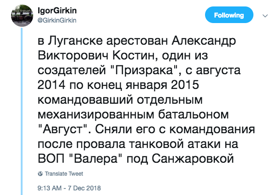This screenshot has height=195, width=276.
Task: Click the Translate Tweet link
Action: click(x=64, y=174)
